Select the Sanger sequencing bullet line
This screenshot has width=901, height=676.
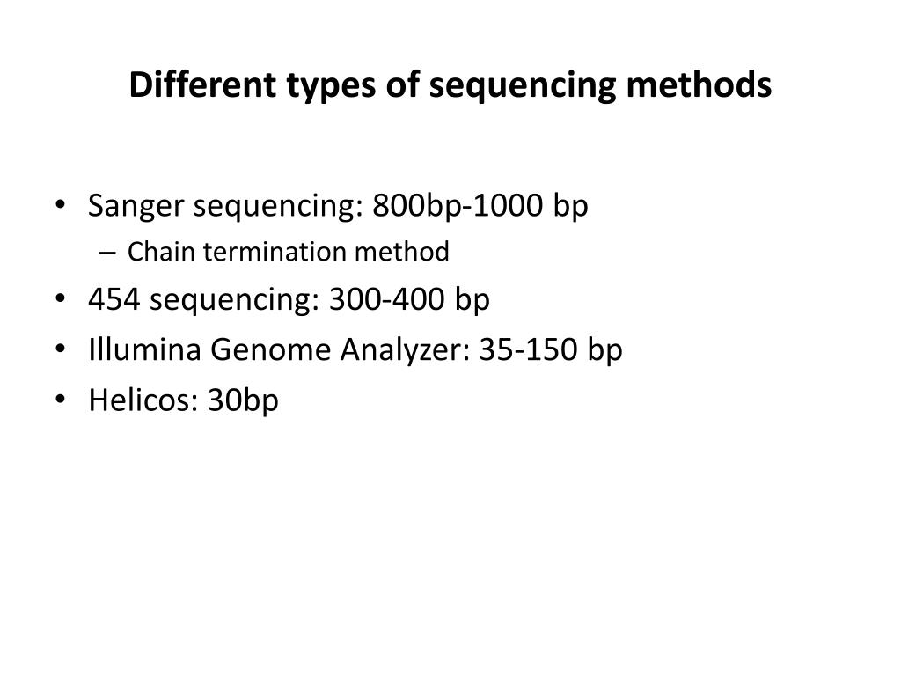(x=338, y=206)
